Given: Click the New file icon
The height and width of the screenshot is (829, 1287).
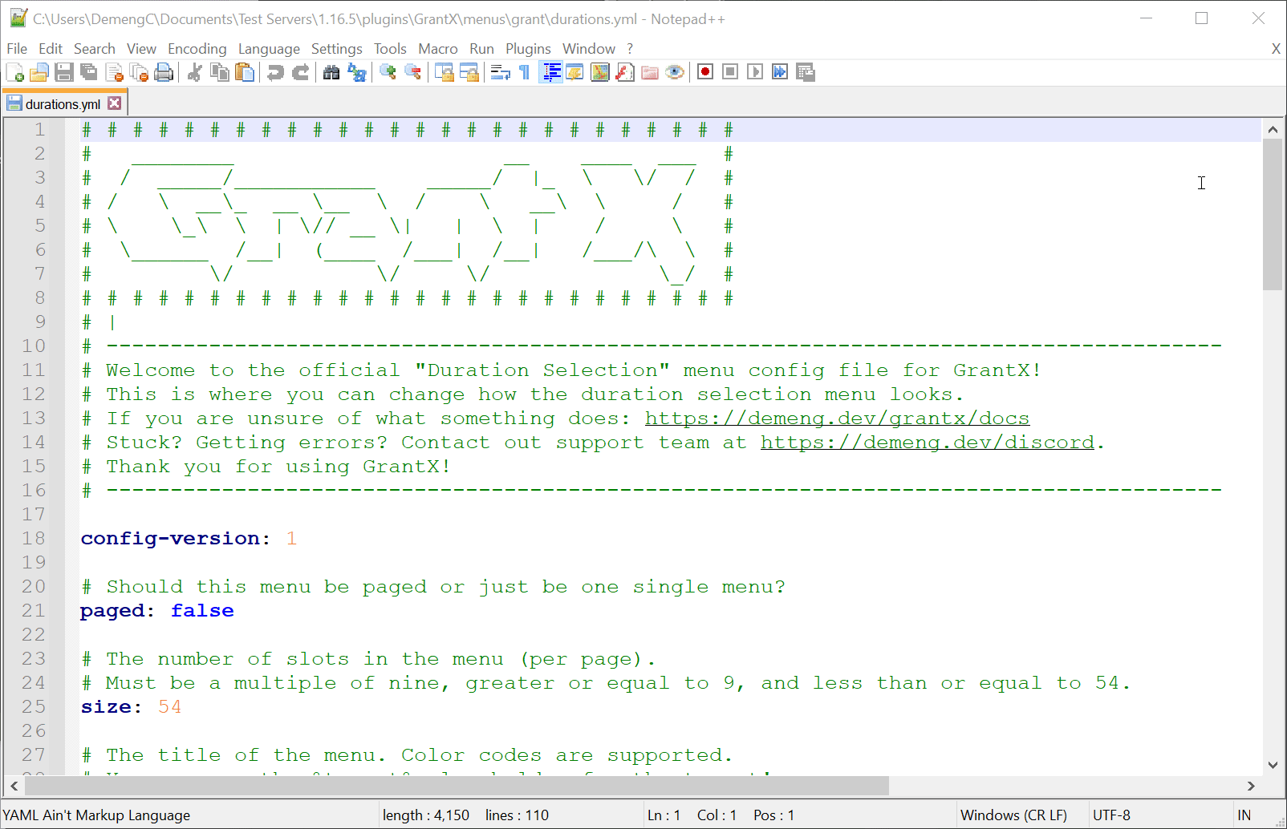Looking at the screenshot, I should 14,72.
